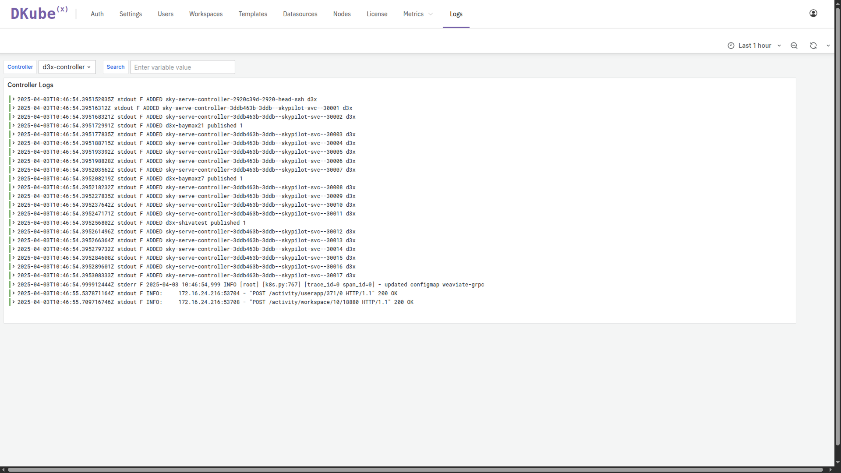The height and width of the screenshot is (473, 841).
Task: Click the zoom out time range icon
Action: pos(794,46)
